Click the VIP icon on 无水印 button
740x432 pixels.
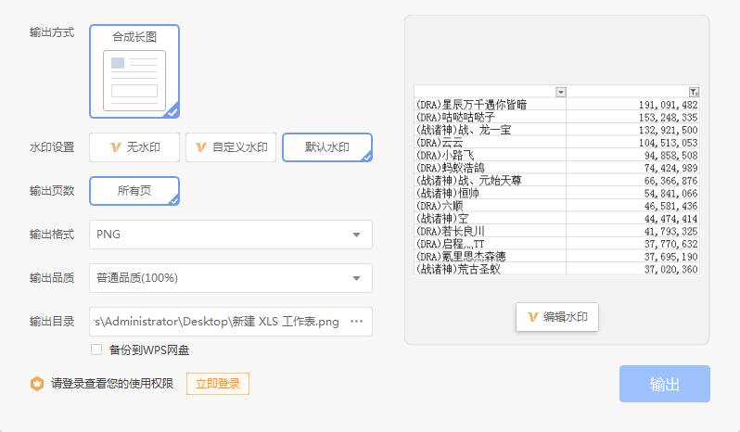(116, 147)
